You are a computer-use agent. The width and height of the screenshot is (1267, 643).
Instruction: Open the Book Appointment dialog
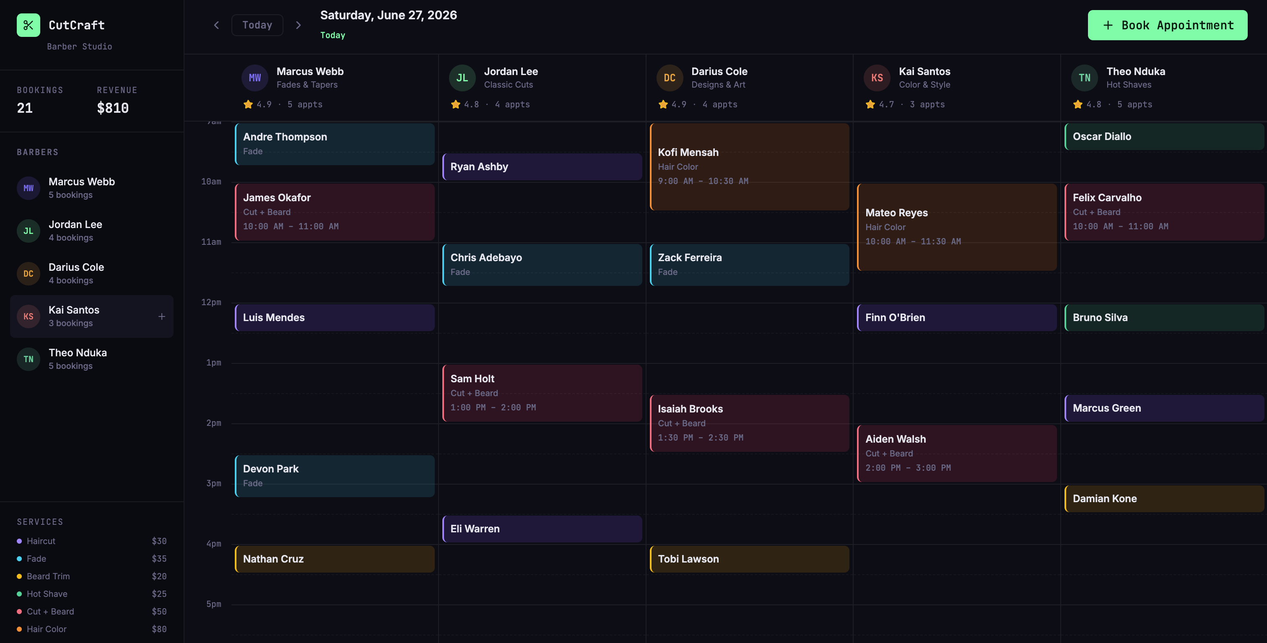click(1168, 25)
